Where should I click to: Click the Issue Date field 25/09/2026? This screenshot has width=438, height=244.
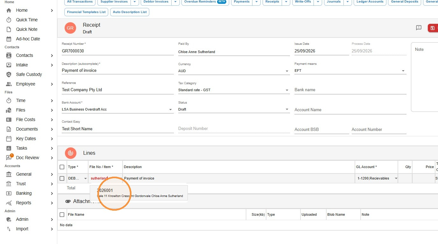coord(321,51)
